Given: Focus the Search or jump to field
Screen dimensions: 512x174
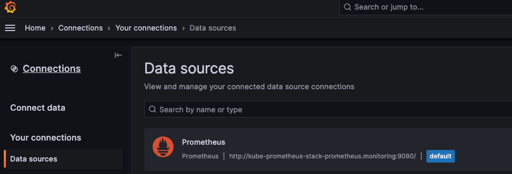Looking at the screenshot, I should (x=425, y=7).
